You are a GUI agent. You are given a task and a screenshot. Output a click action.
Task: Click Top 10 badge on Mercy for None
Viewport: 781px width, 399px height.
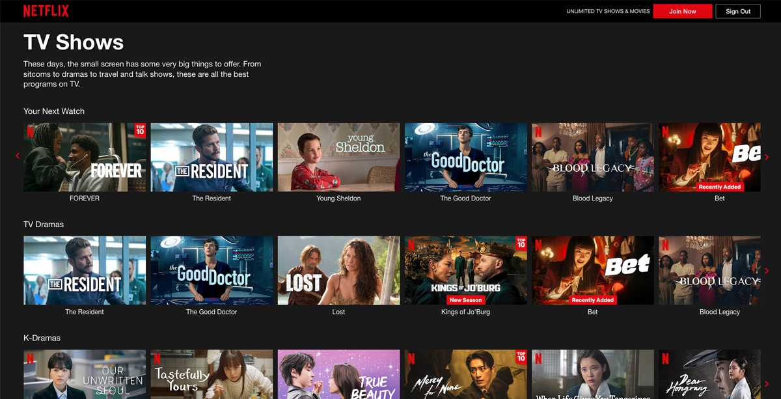(x=521, y=357)
